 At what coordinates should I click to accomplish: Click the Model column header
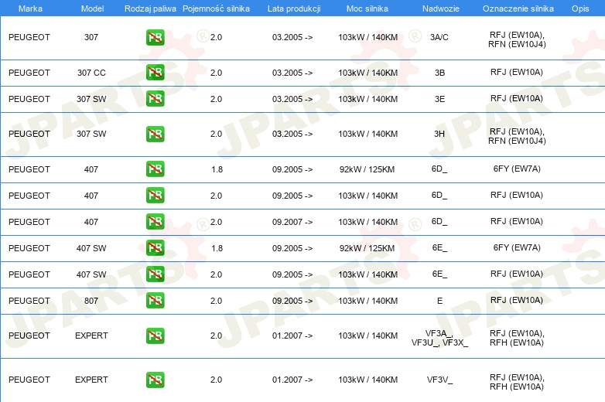[x=92, y=9]
